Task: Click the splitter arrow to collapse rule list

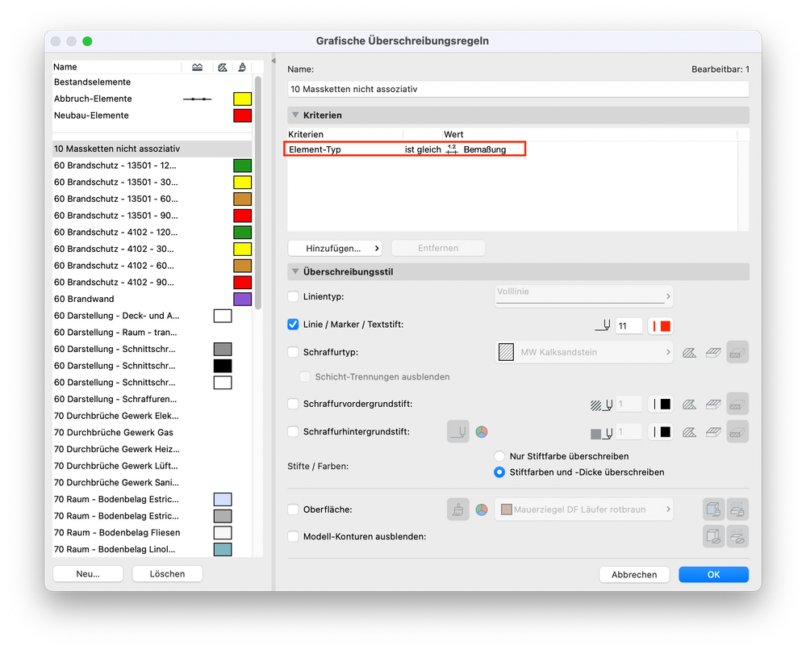Action: [x=274, y=61]
